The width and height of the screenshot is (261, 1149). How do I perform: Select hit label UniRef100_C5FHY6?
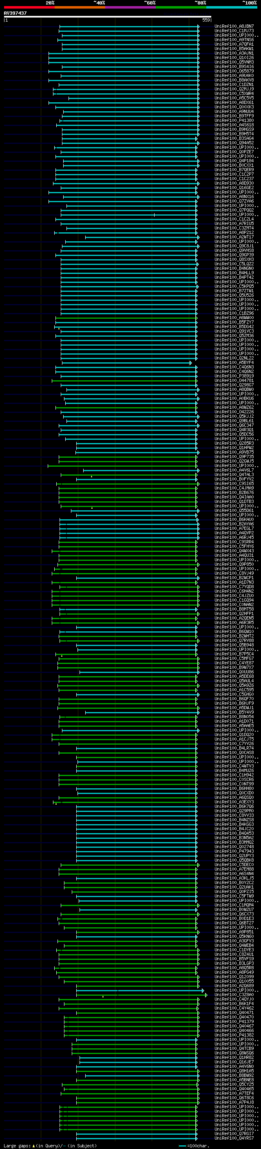(234, 546)
